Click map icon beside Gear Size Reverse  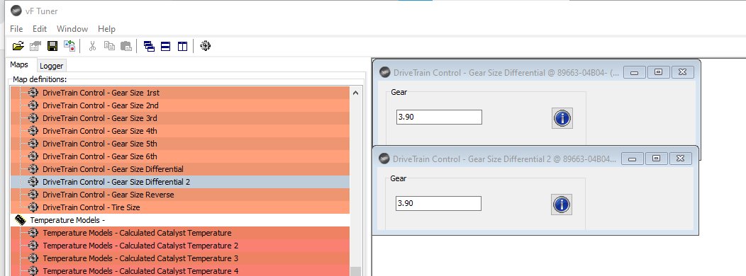tap(33, 195)
